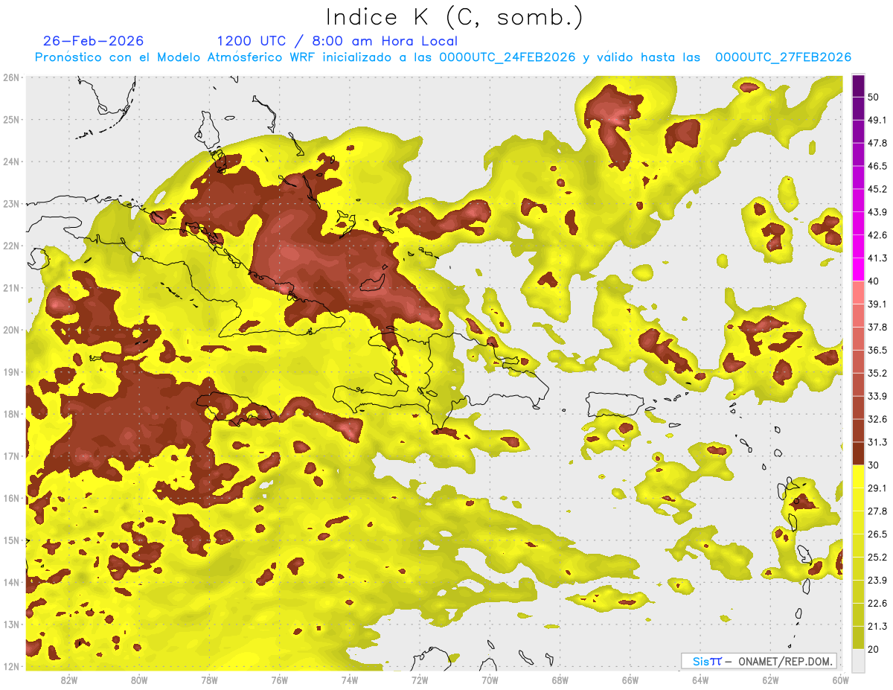Click the longitude axis label '66W'
The width and height of the screenshot is (893, 690).
point(630,680)
